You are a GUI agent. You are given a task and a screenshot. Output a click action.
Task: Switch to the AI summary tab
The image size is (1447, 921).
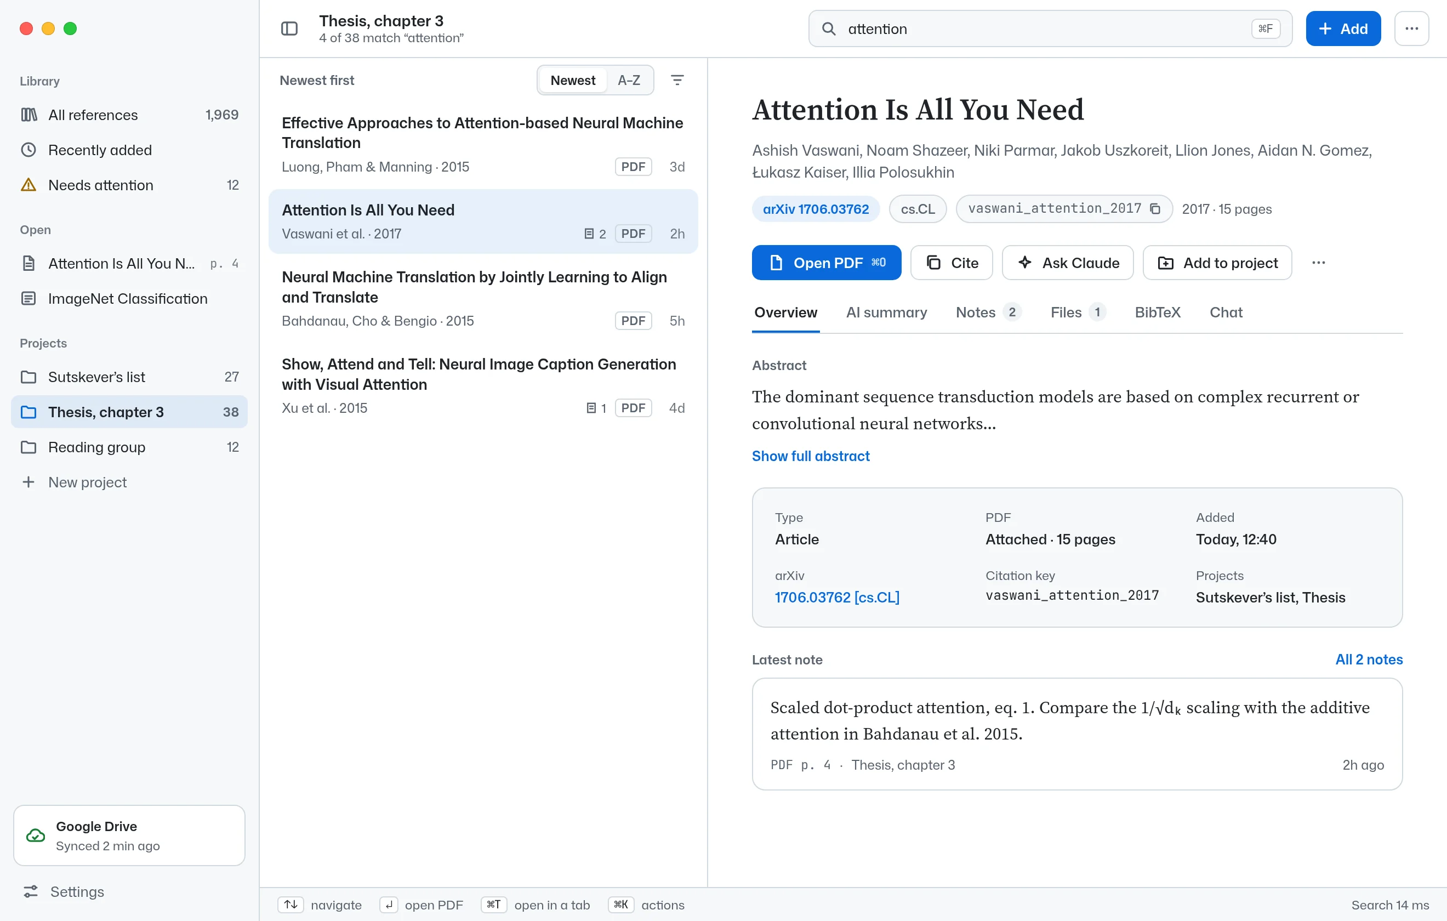click(886, 312)
